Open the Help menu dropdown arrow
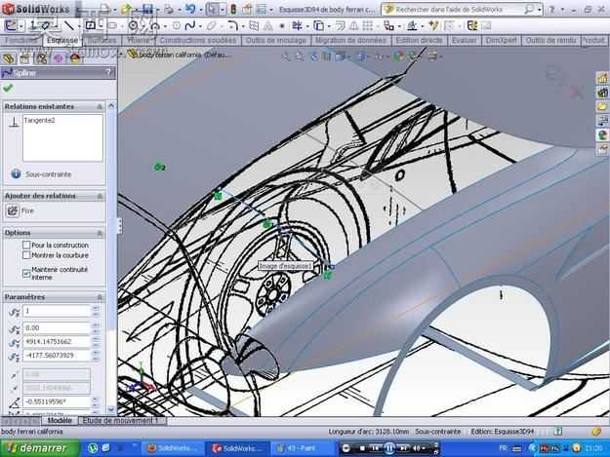The width and height of the screenshot is (610, 457). point(562,10)
